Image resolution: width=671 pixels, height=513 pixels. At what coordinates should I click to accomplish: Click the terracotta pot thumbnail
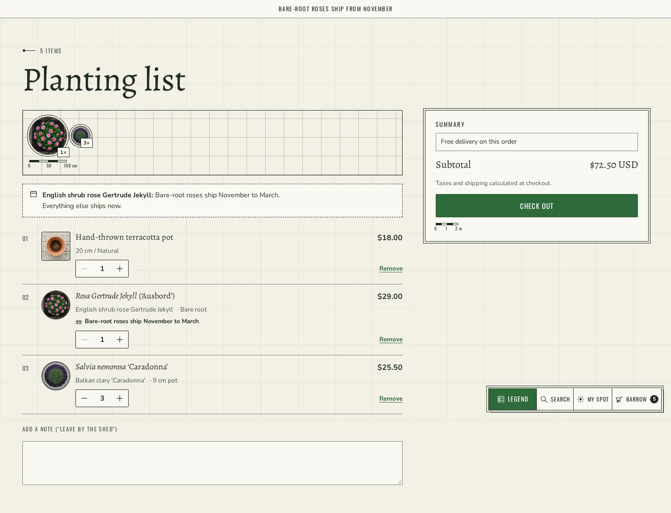(56, 246)
